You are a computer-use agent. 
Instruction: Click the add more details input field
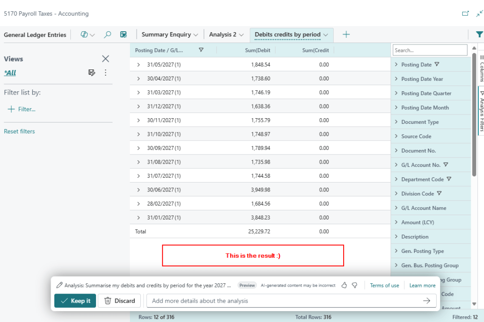(x=284, y=301)
